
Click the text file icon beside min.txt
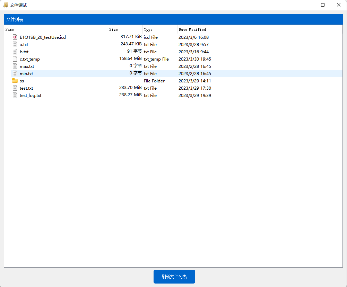[15, 74]
